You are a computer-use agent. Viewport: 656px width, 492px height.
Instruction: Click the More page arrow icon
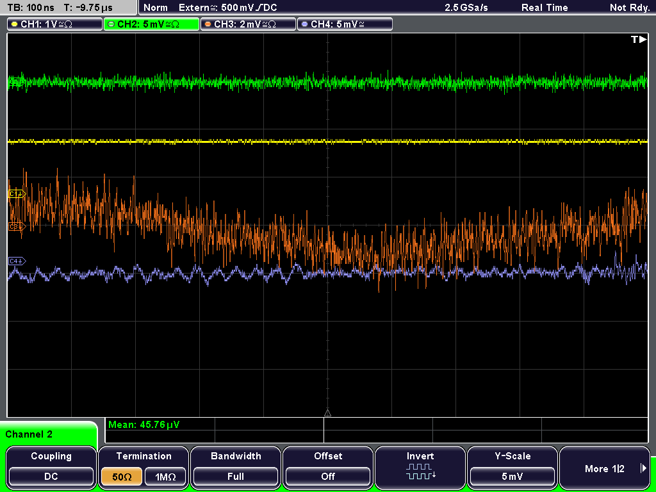click(643, 468)
